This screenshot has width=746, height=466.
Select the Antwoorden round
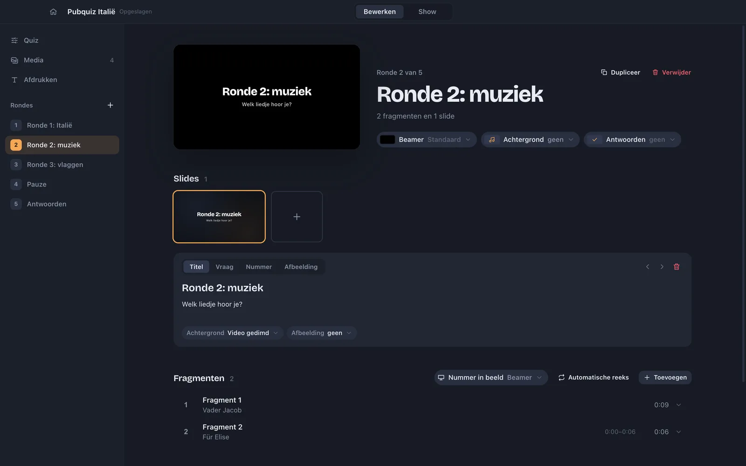tap(62, 204)
